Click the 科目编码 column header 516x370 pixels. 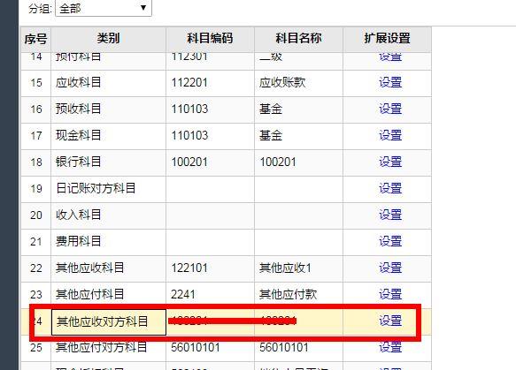point(210,39)
